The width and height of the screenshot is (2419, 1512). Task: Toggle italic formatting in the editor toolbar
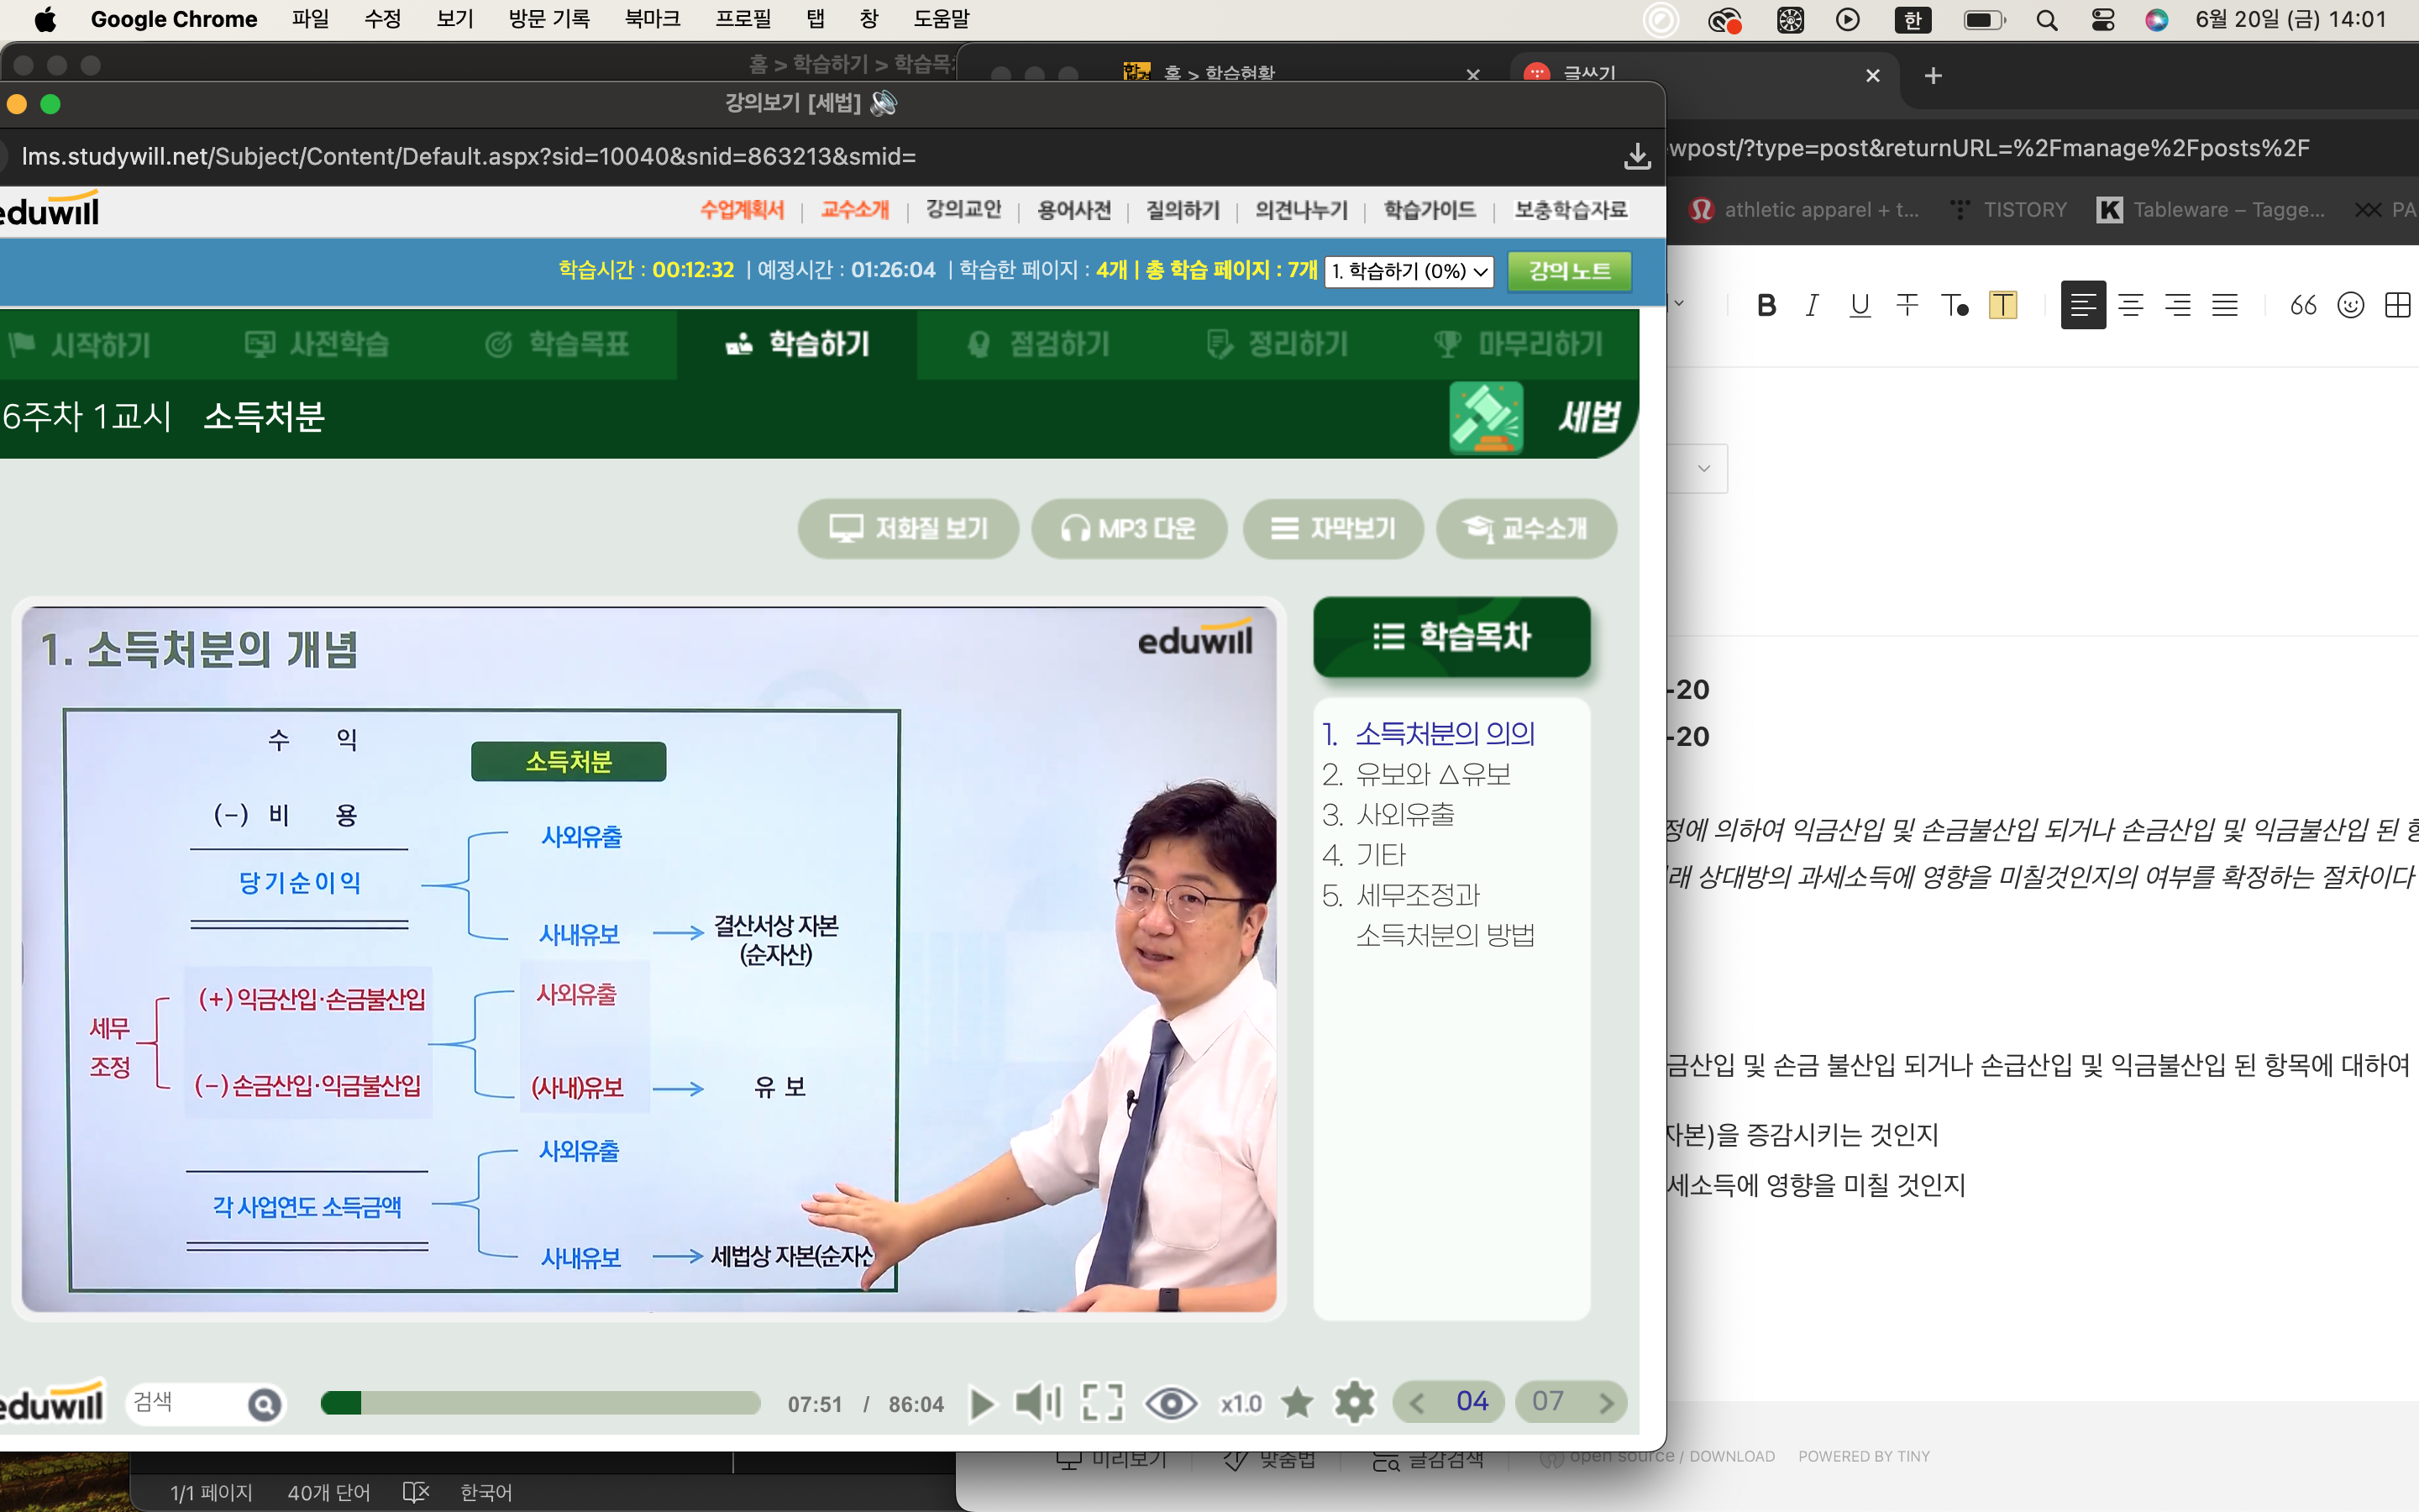pyautogui.click(x=1811, y=305)
